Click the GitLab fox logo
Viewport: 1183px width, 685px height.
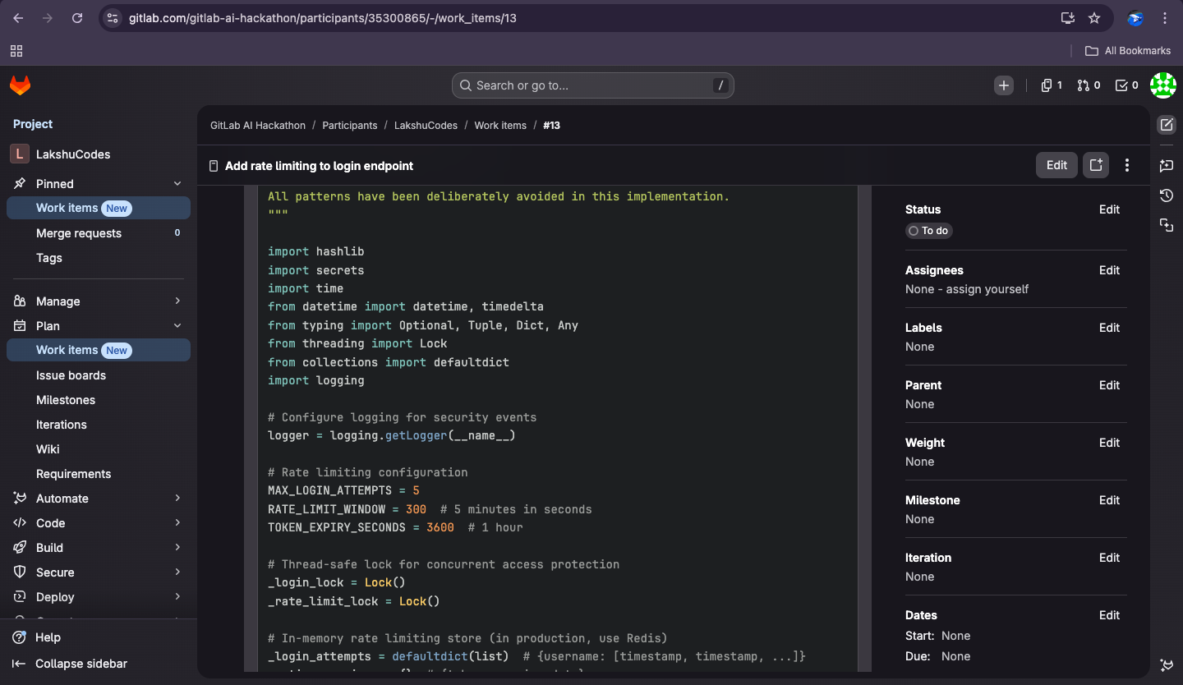tap(20, 85)
